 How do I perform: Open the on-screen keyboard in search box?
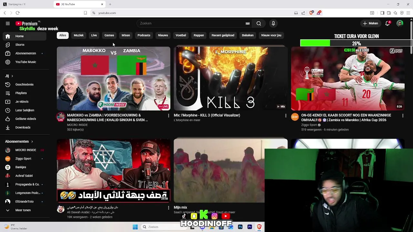point(247,24)
